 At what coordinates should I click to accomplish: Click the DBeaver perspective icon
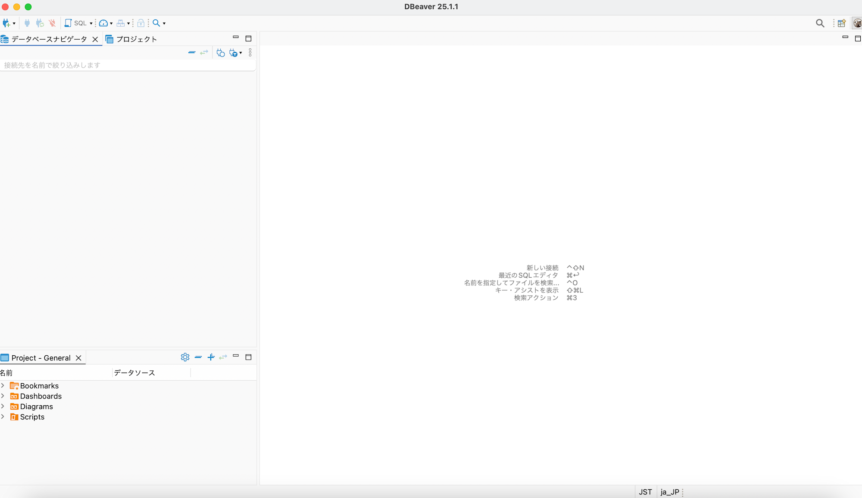[x=857, y=23]
